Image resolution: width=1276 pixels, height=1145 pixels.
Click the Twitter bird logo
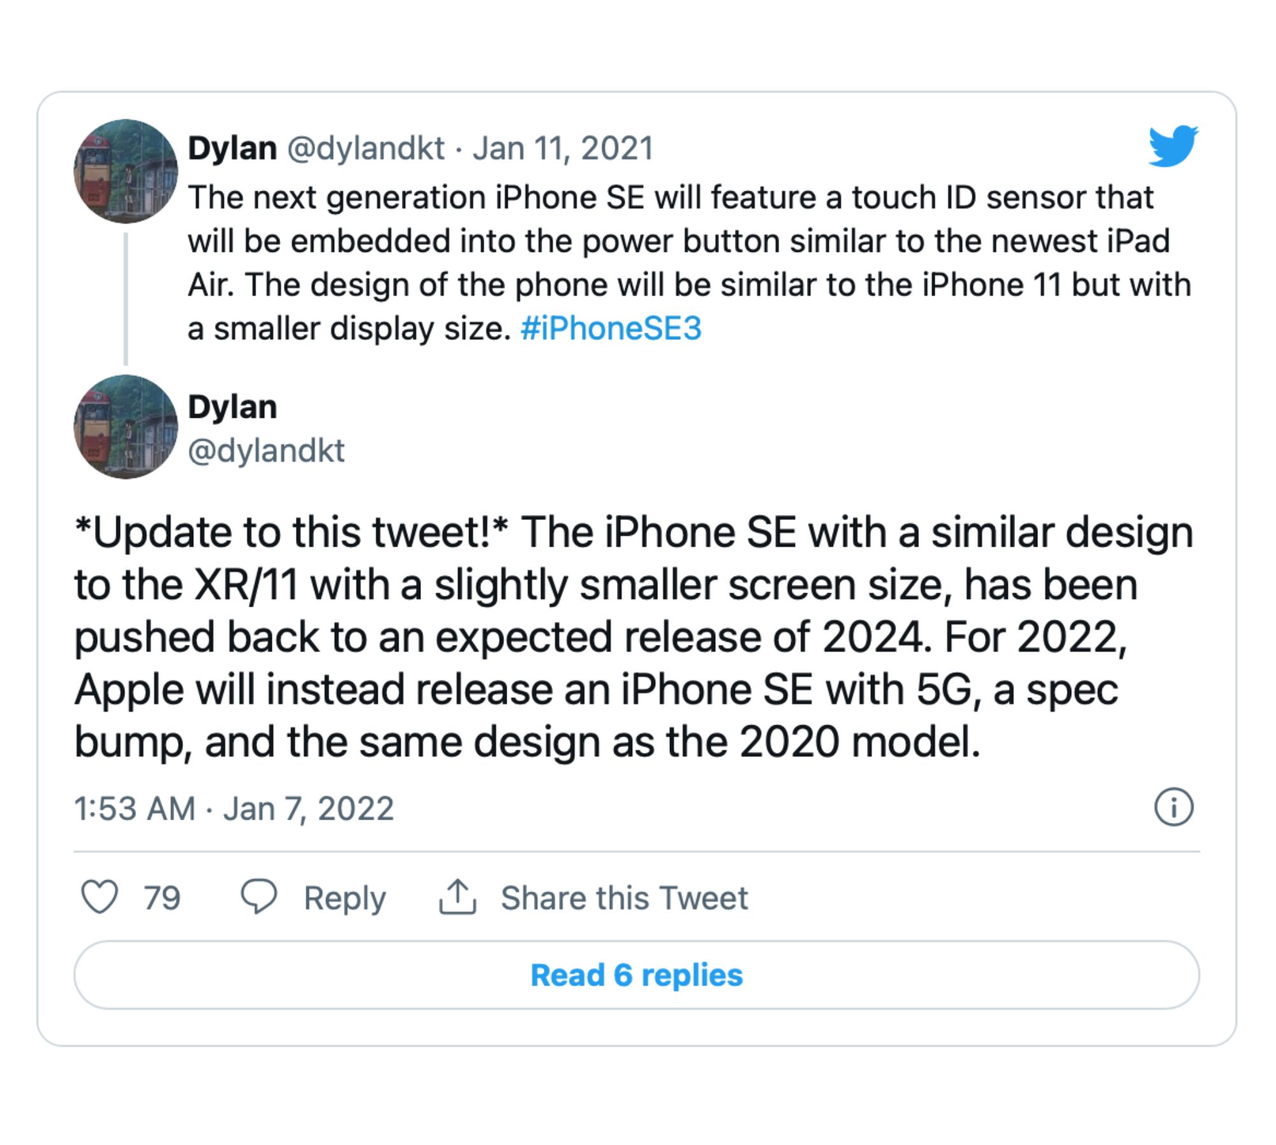(1173, 146)
